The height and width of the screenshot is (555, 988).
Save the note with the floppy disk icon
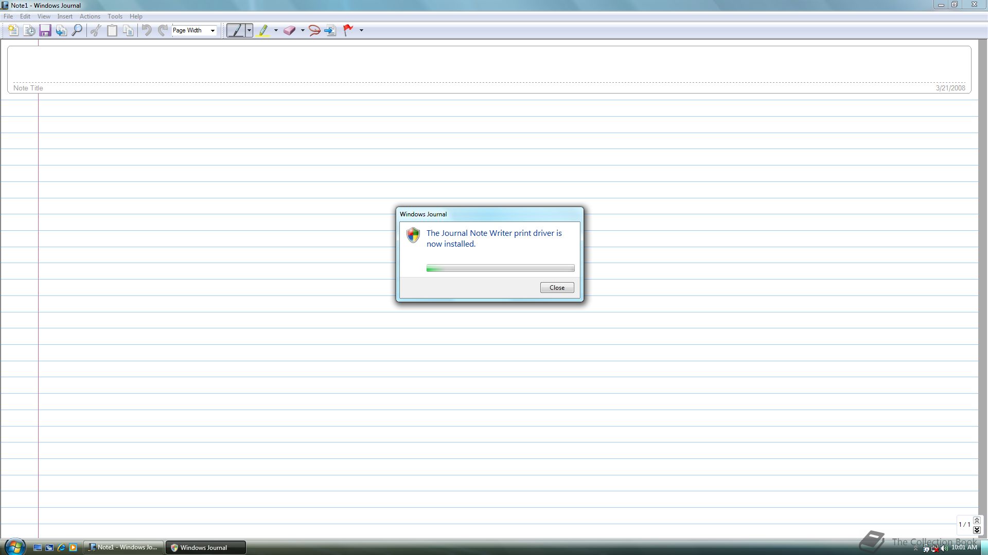pos(45,30)
